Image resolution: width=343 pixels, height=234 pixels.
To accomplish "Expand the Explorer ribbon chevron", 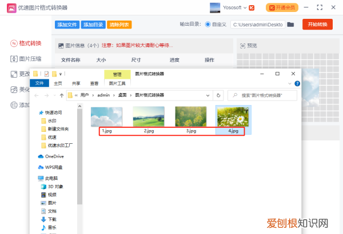I will pos(290,83).
